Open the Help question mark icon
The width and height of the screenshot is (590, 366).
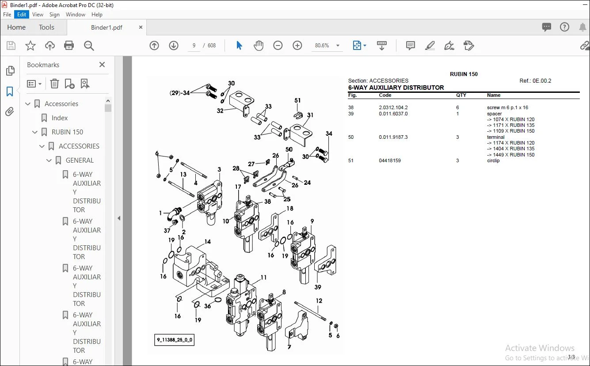564,27
